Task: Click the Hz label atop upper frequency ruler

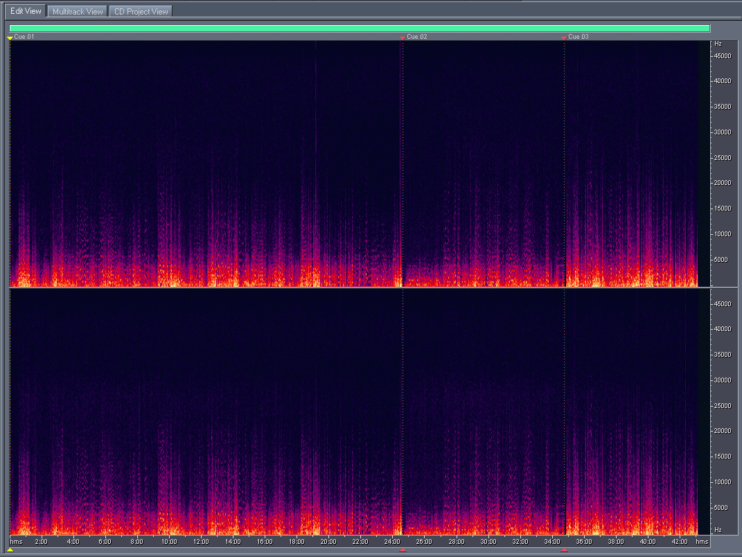Action: pyautogui.click(x=718, y=43)
